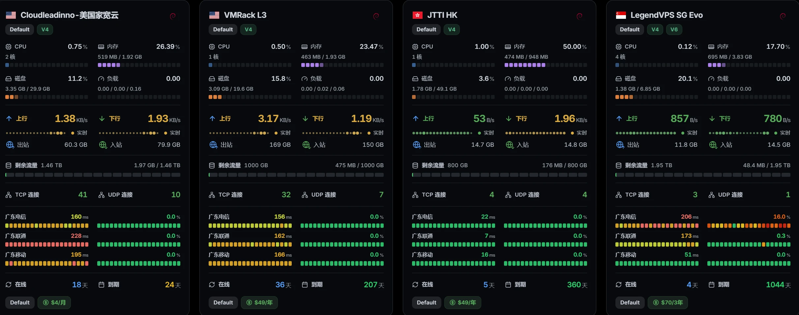799x315 pixels.
Task: Click the 1.38 KB/s upload speed on Cloudleadinno
Action: click(x=71, y=118)
